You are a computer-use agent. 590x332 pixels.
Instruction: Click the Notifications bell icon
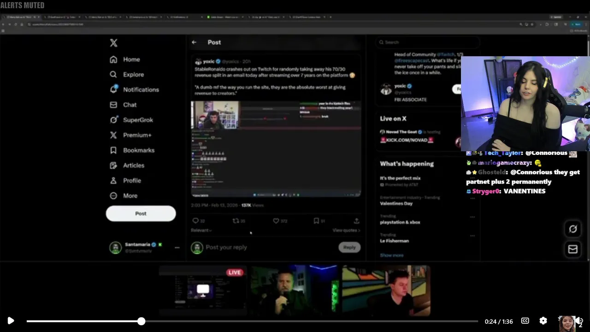[x=113, y=89]
